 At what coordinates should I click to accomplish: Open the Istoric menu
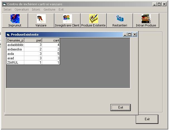(x=36, y=9)
